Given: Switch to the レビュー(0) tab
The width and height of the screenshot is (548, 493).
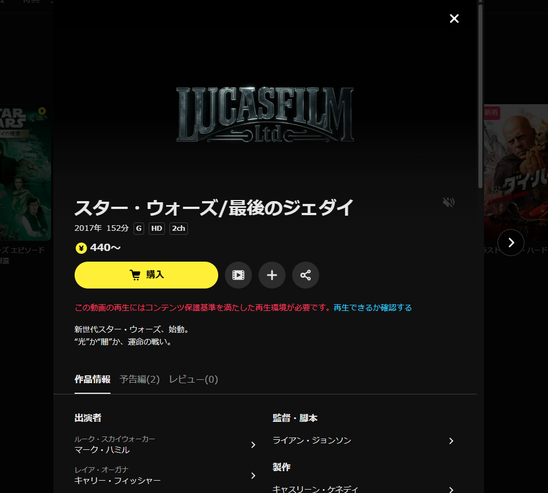Looking at the screenshot, I should pyautogui.click(x=194, y=379).
